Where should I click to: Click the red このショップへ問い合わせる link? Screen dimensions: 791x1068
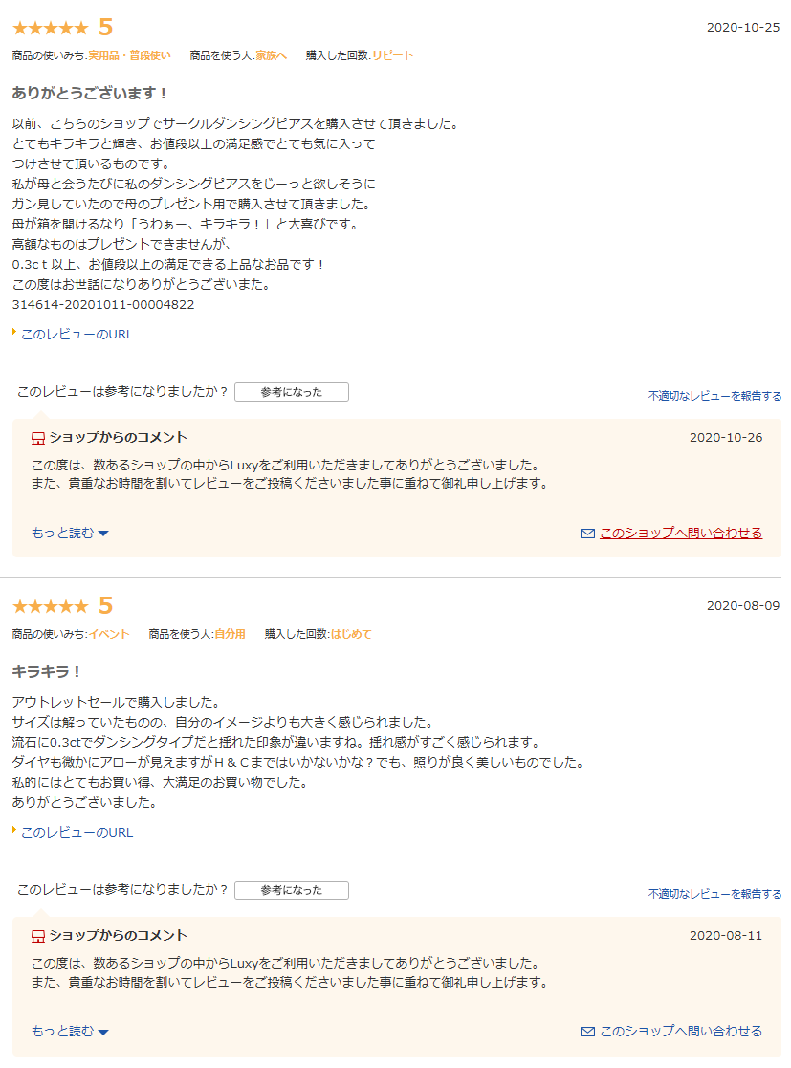[x=681, y=533]
